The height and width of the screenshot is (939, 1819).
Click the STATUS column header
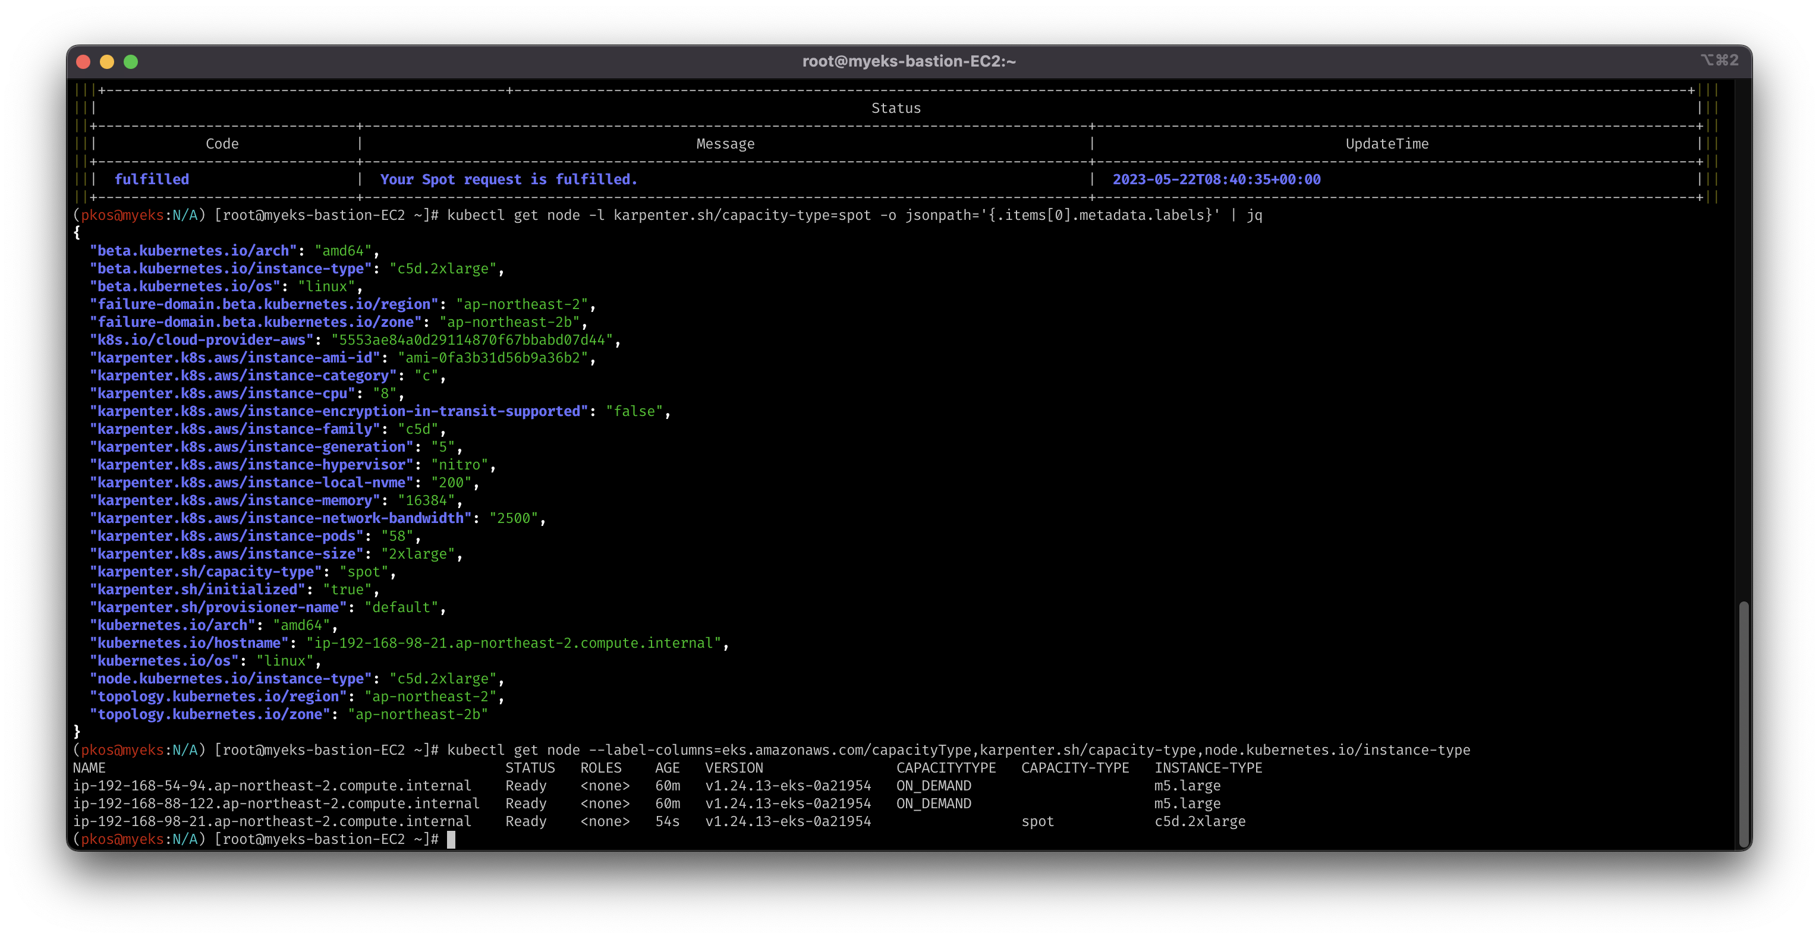(x=530, y=767)
